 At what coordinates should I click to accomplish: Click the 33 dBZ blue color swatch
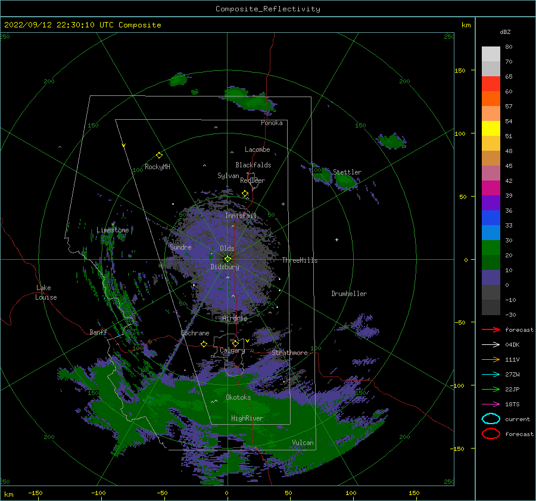pyautogui.click(x=491, y=232)
